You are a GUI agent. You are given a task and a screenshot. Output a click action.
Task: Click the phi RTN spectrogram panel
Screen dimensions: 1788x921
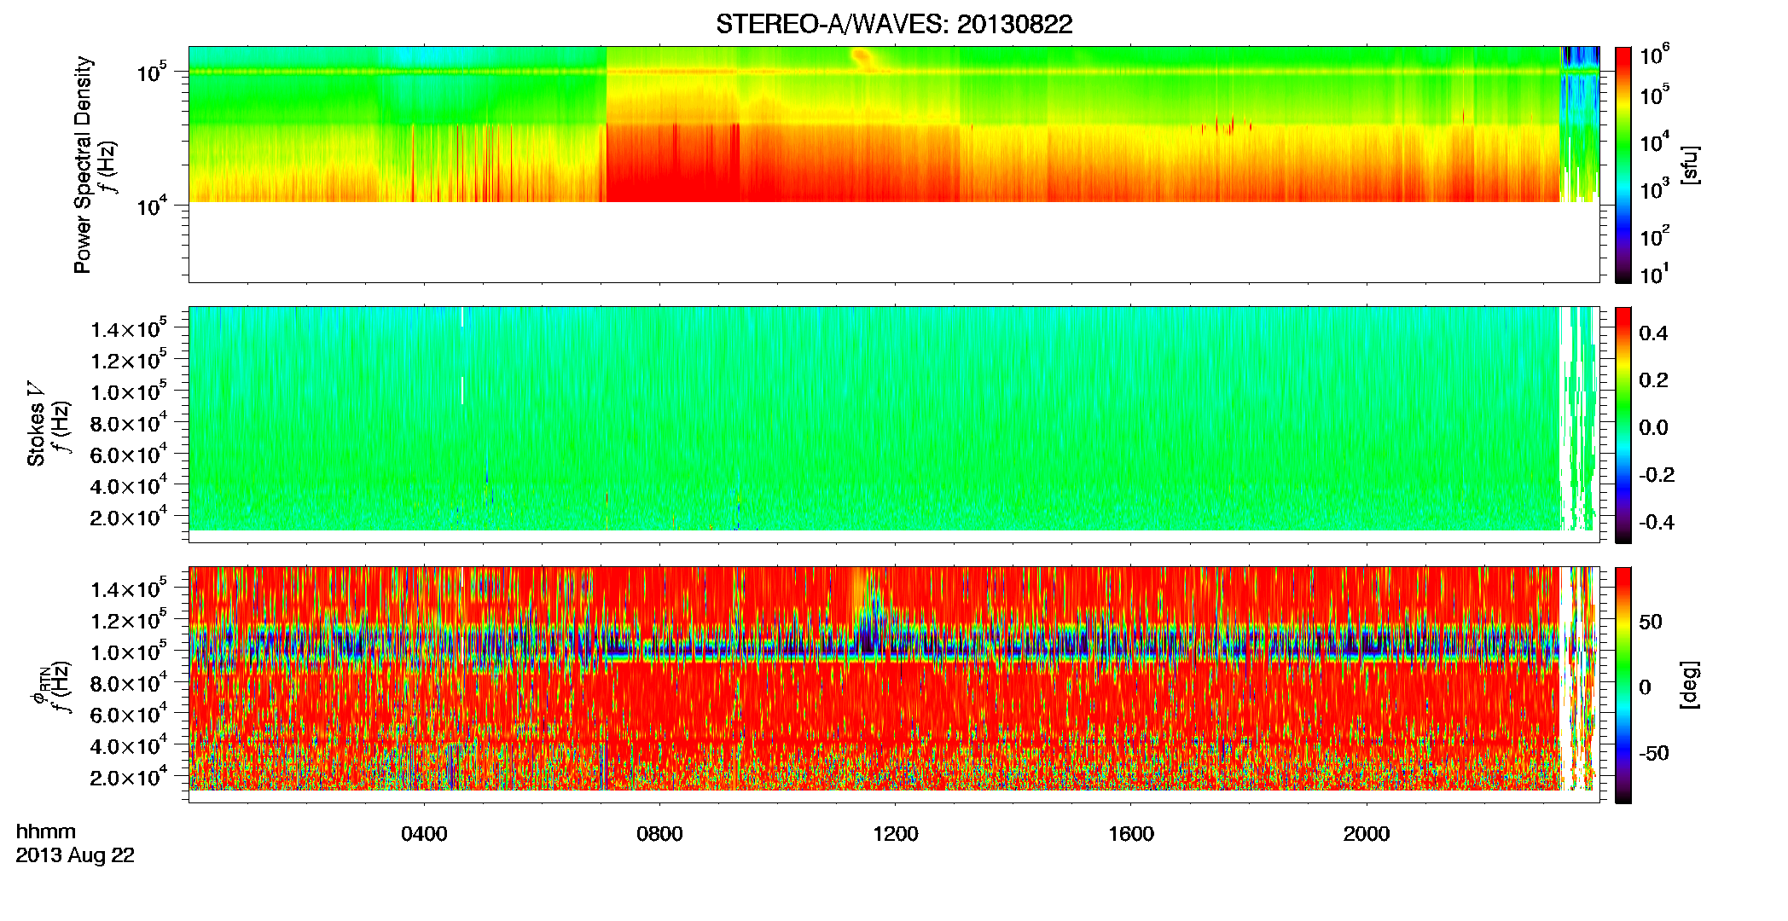click(894, 684)
